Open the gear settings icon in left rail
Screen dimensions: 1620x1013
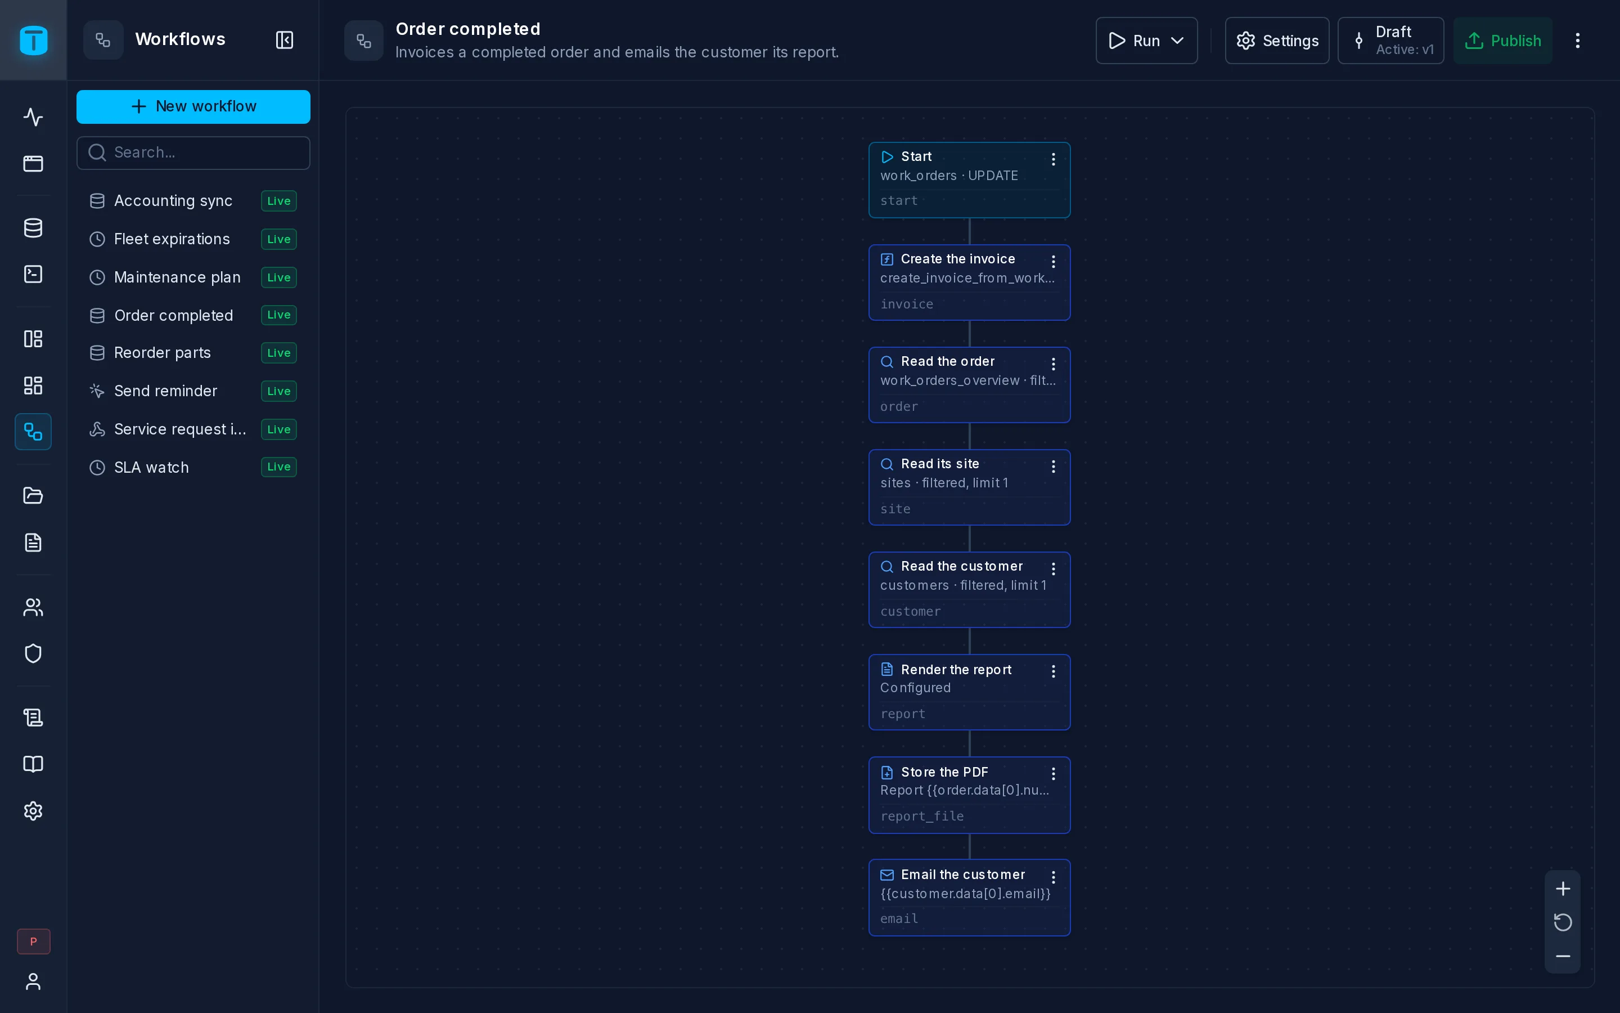tap(33, 810)
